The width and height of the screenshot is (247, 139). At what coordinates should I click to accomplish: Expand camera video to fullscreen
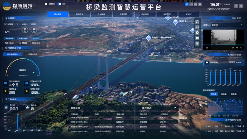pos(241,48)
